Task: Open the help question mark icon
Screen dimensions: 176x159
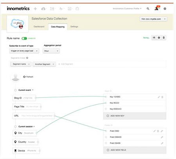Action: coord(165,9)
